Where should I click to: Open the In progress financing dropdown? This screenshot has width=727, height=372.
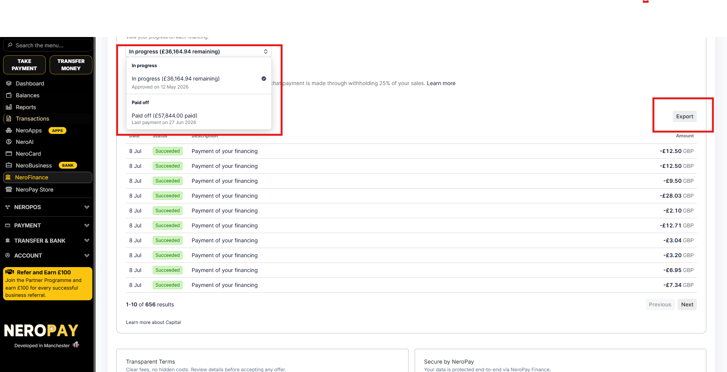point(199,52)
